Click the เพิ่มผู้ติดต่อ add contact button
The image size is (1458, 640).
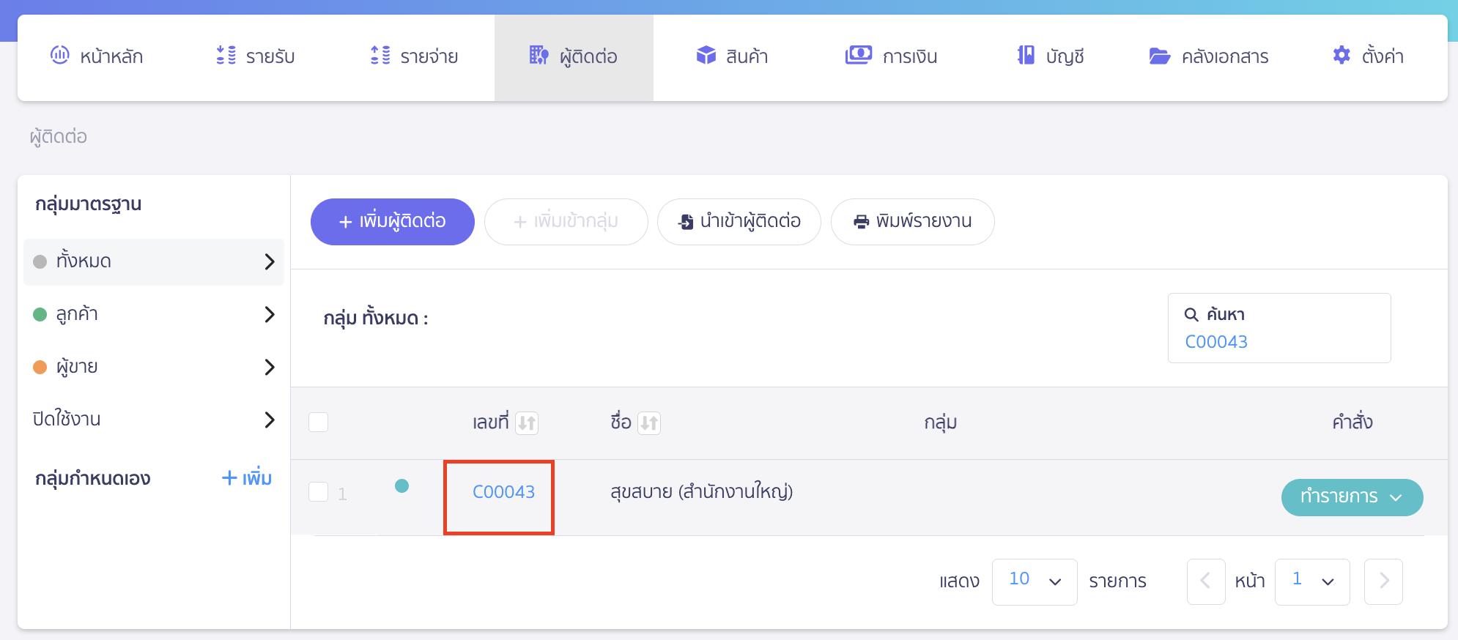(392, 221)
